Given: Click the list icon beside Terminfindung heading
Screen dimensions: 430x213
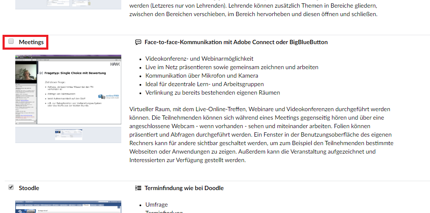Looking at the screenshot, I should [x=138, y=188].
